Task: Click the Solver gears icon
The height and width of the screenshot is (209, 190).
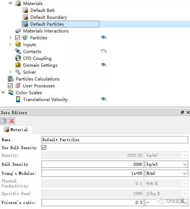Action: tap(18, 72)
